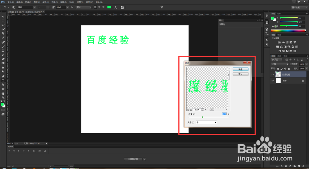309x169 pixels.
Task: Select the Pen tool
Action: tap(3, 76)
